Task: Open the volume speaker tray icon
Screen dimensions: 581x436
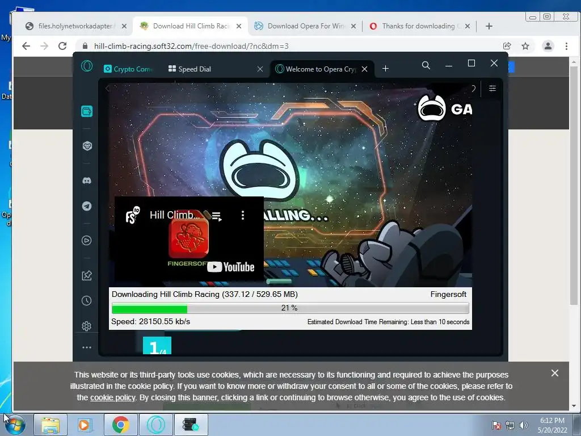Action: [524, 425]
